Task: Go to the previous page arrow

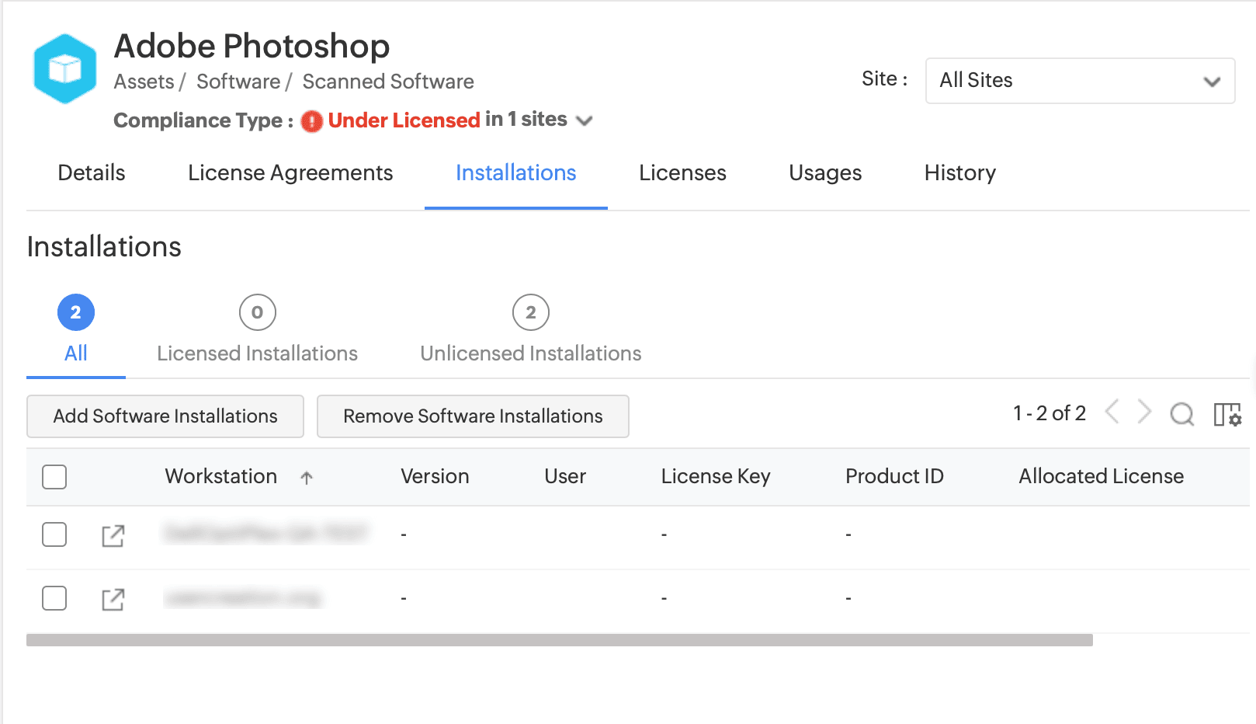Action: (1112, 412)
